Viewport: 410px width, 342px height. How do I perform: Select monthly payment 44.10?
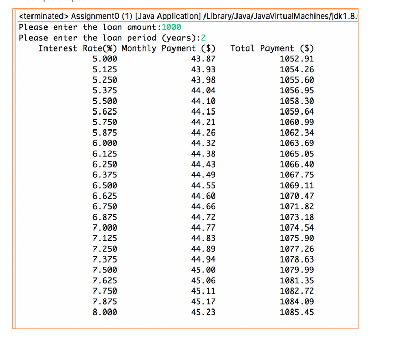(203, 101)
